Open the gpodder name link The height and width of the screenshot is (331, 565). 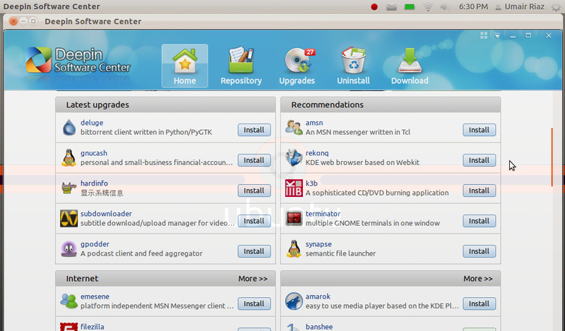95,243
